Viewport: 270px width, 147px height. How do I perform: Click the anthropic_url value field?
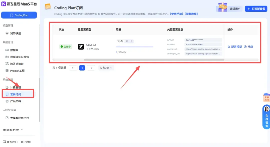(x=203, y=54)
